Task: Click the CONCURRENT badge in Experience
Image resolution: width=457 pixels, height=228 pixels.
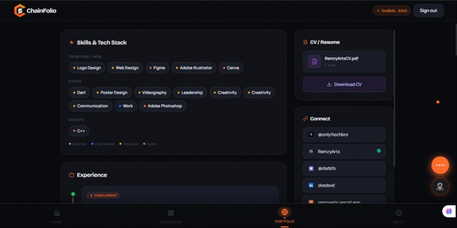Action: point(103,195)
